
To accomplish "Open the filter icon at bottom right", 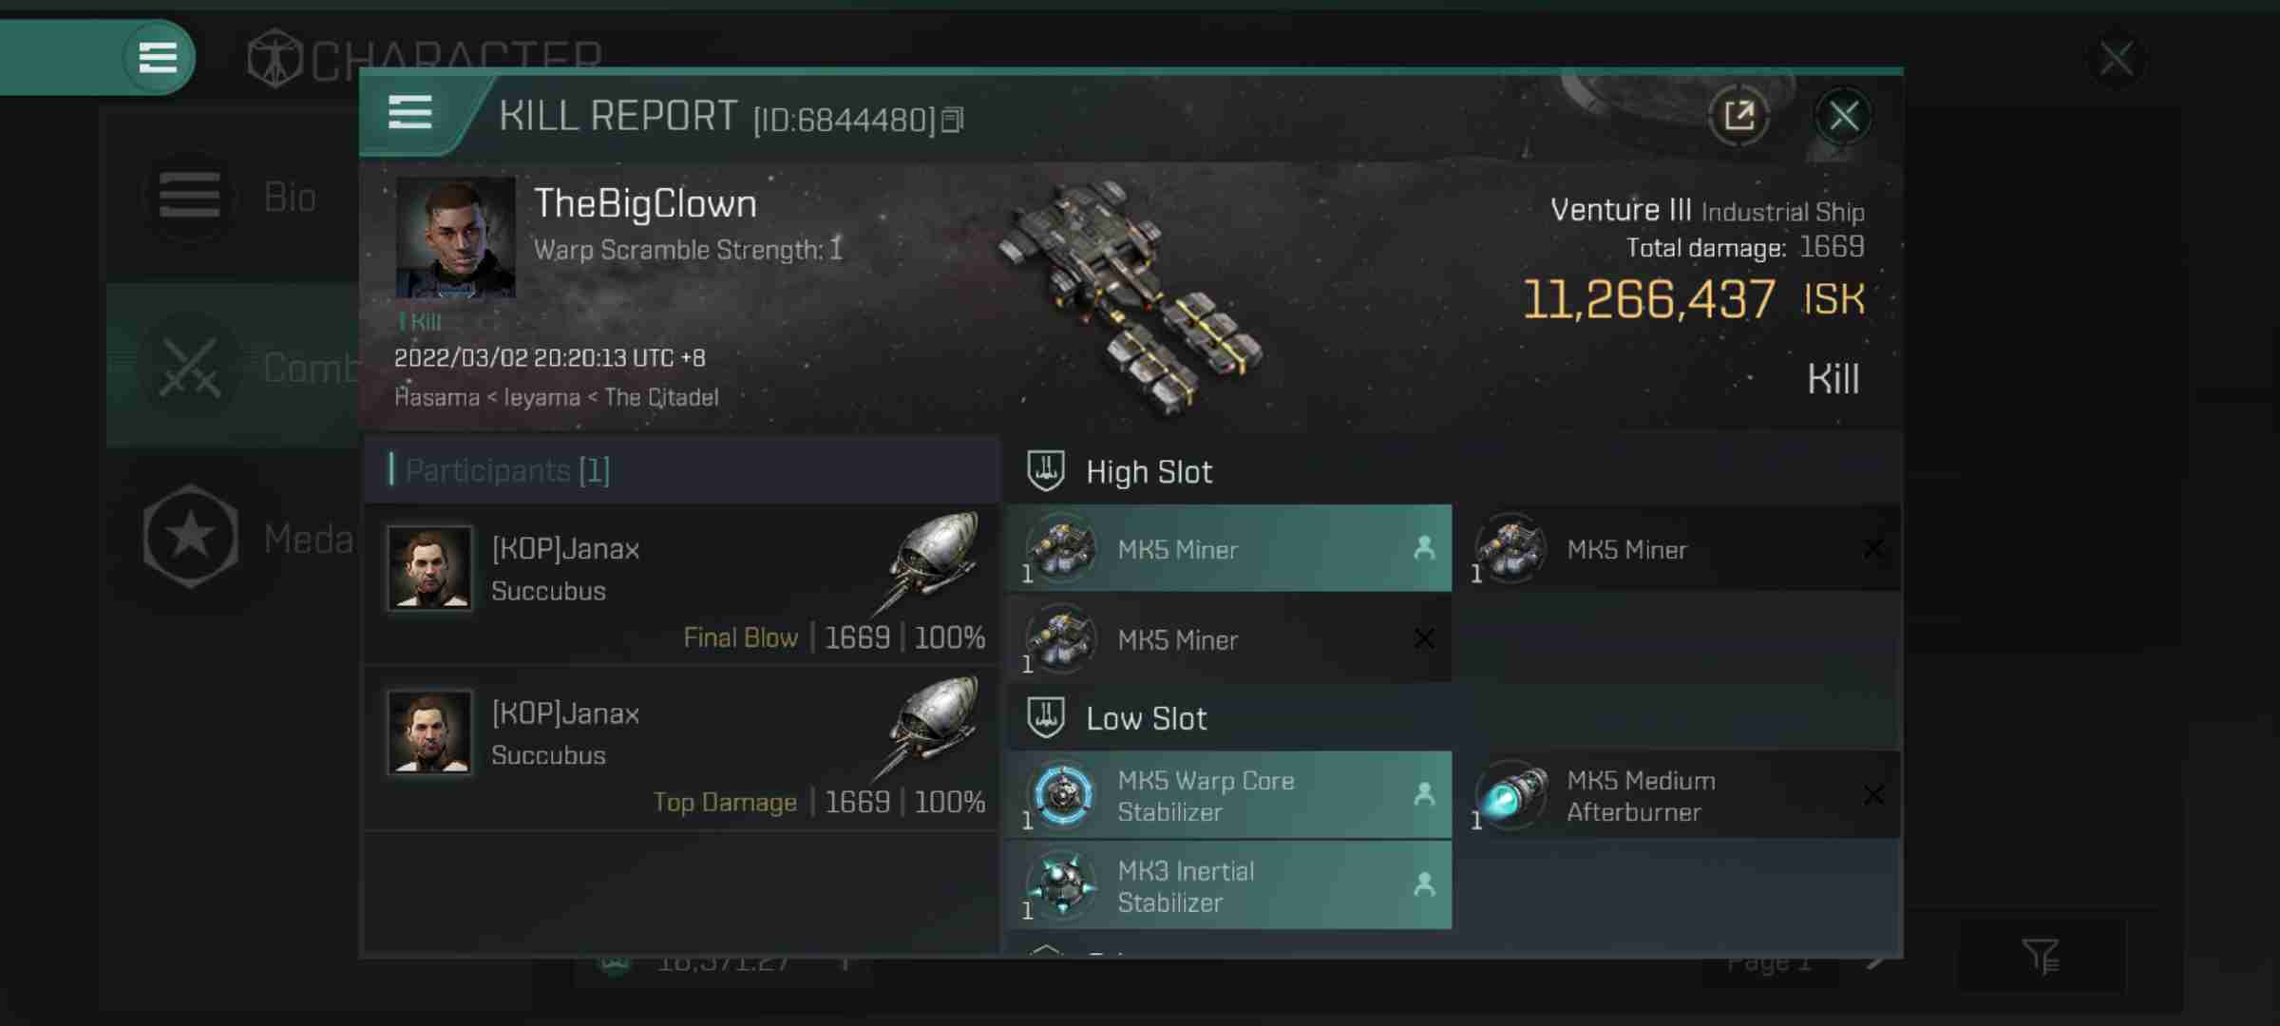I will coord(2041,956).
